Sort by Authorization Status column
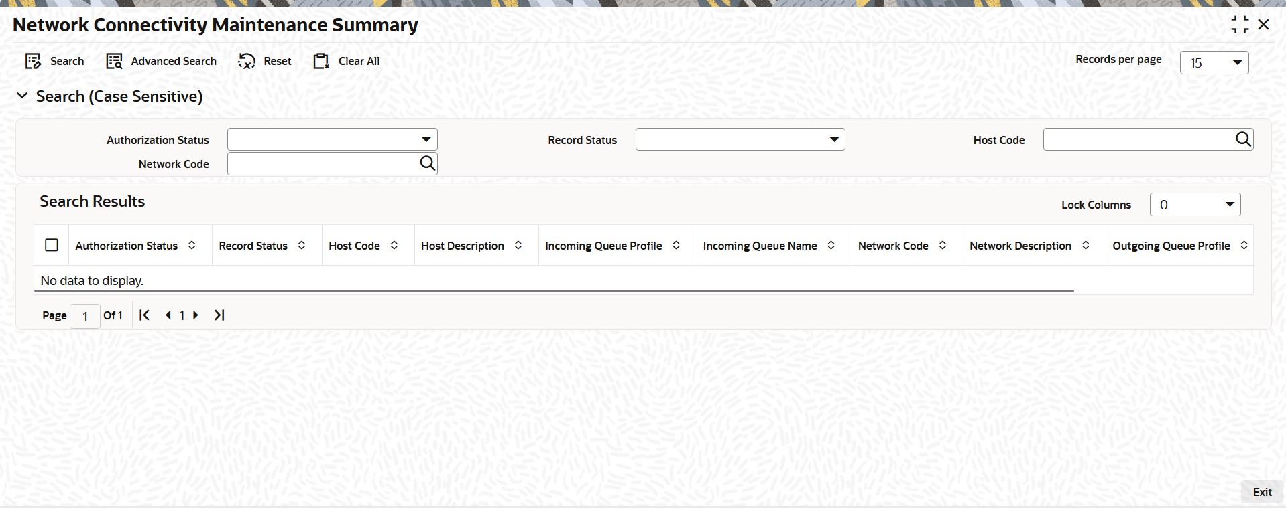This screenshot has height=508, width=1286. tap(192, 246)
